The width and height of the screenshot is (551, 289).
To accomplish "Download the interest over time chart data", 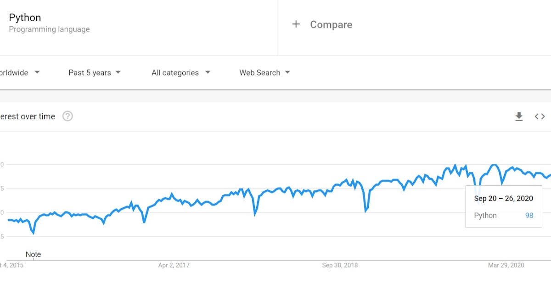I will [519, 117].
